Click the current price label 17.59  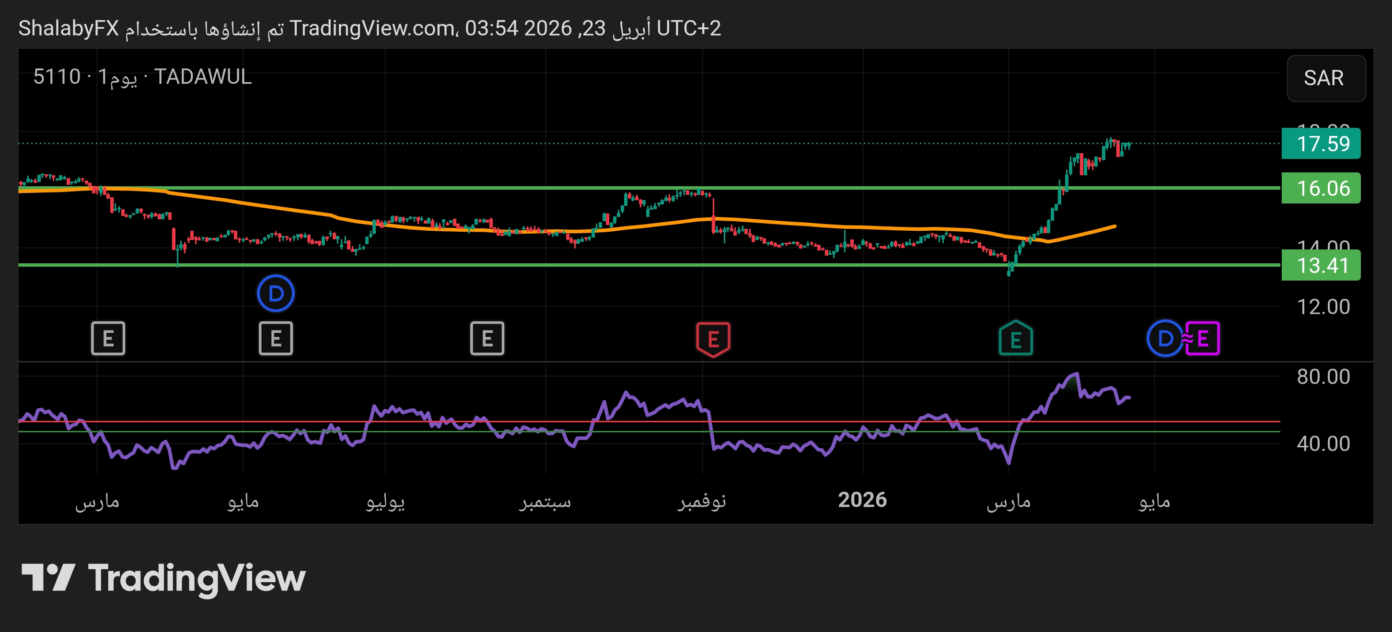[x=1321, y=144]
